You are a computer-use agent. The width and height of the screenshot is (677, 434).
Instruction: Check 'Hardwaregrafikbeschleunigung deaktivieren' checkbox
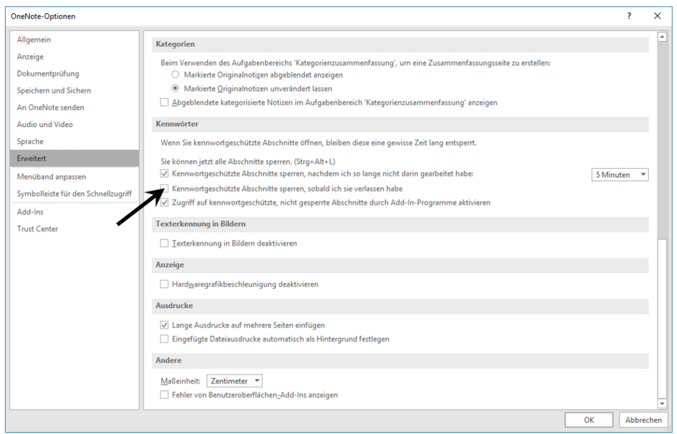point(165,284)
